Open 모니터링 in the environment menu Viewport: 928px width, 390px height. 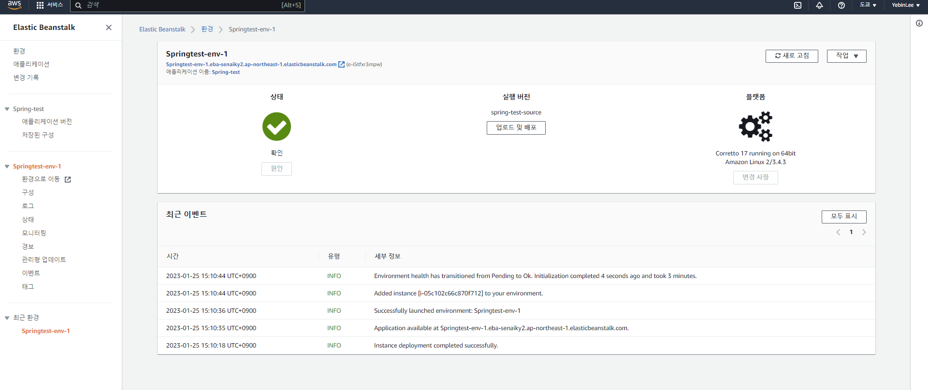coord(34,233)
